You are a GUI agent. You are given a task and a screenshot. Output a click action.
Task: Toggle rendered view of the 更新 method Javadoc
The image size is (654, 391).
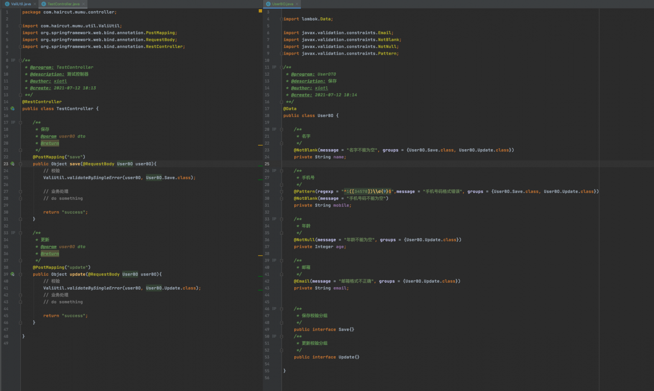tap(14, 233)
